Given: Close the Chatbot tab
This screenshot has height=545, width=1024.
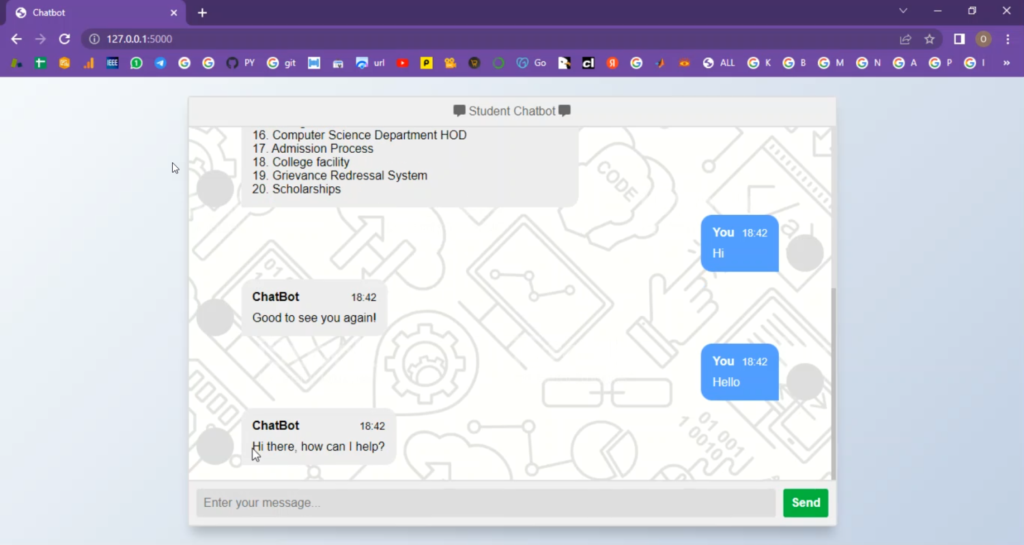Looking at the screenshot, I should pos(173,12).
